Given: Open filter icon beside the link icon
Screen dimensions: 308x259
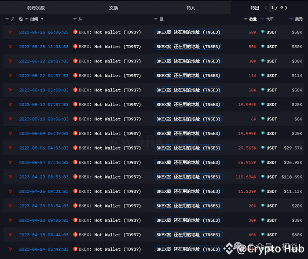Looking at the screenshot, I should coord(7,19).
